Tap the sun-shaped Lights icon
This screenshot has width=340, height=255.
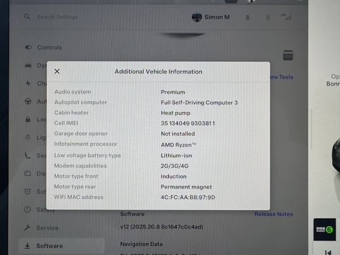tap(28, 138)
